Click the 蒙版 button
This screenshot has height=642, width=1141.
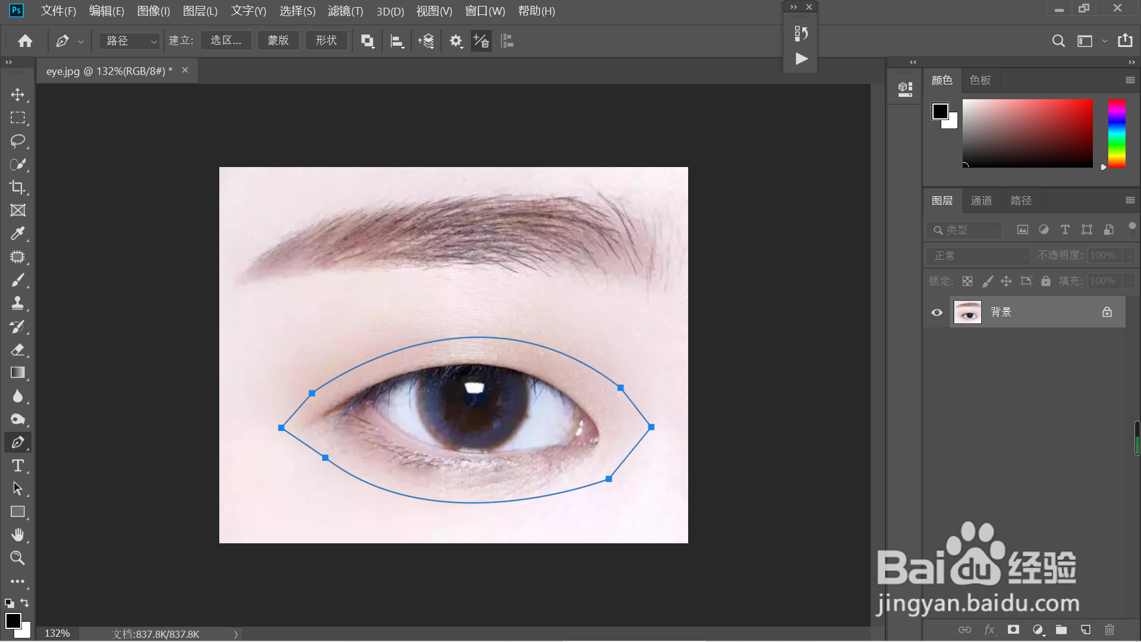coord(278,40)
